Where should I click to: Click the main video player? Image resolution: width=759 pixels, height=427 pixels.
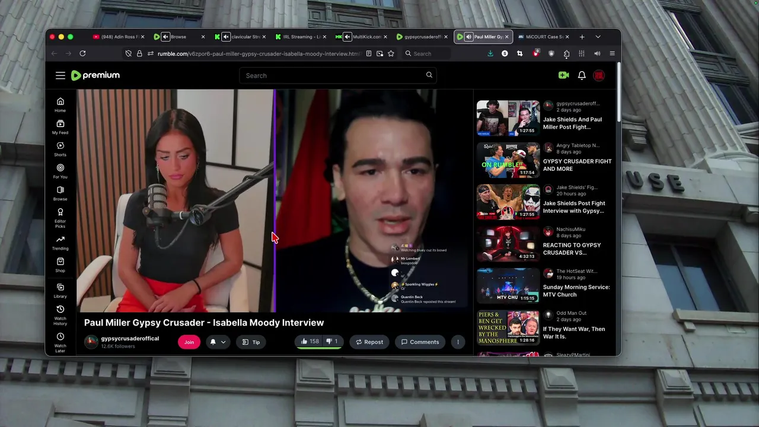275,200
